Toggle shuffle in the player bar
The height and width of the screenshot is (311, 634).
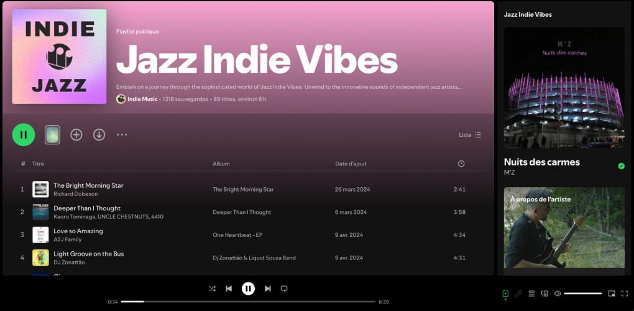tap(213, 289)
